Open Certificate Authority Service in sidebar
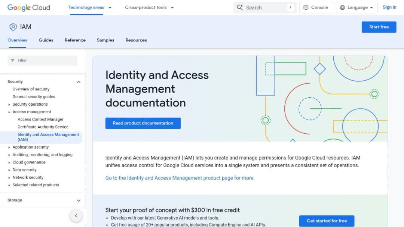This screenshot has height=227, width=404. (43, 127)
